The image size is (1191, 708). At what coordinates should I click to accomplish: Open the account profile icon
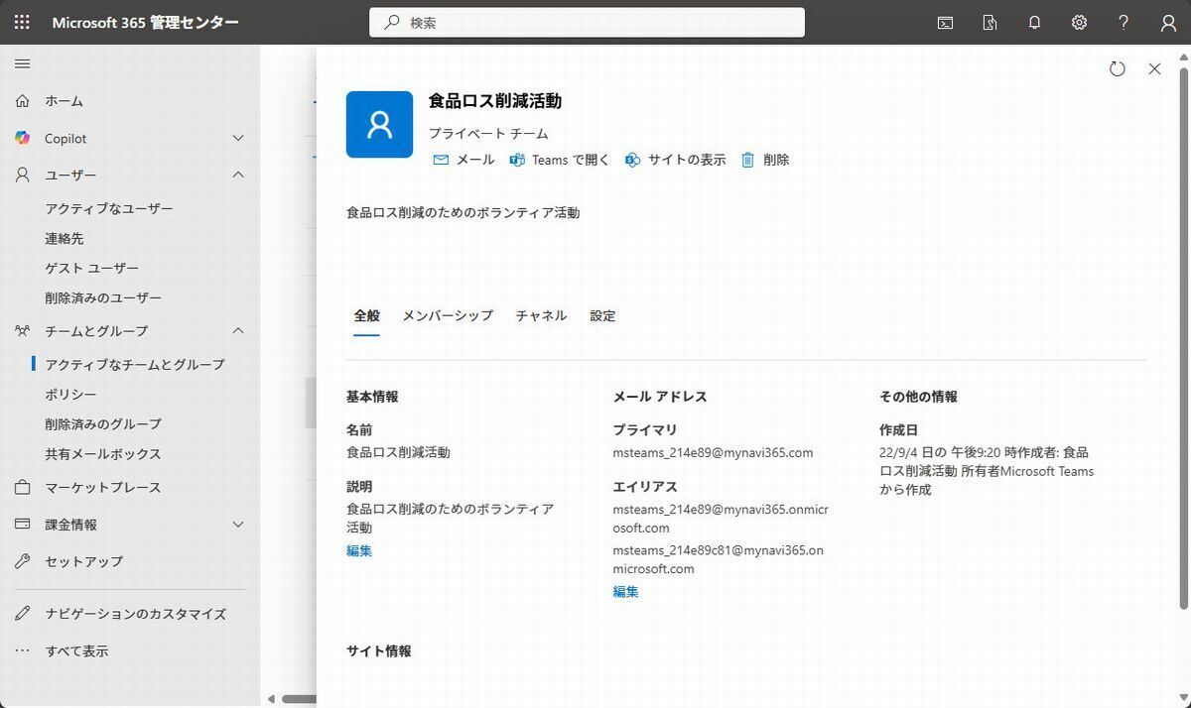[x=1168, y=23]
